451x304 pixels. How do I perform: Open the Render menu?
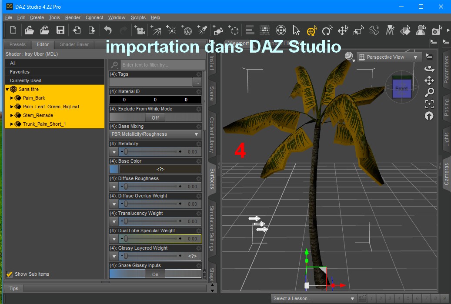point(73,17)
